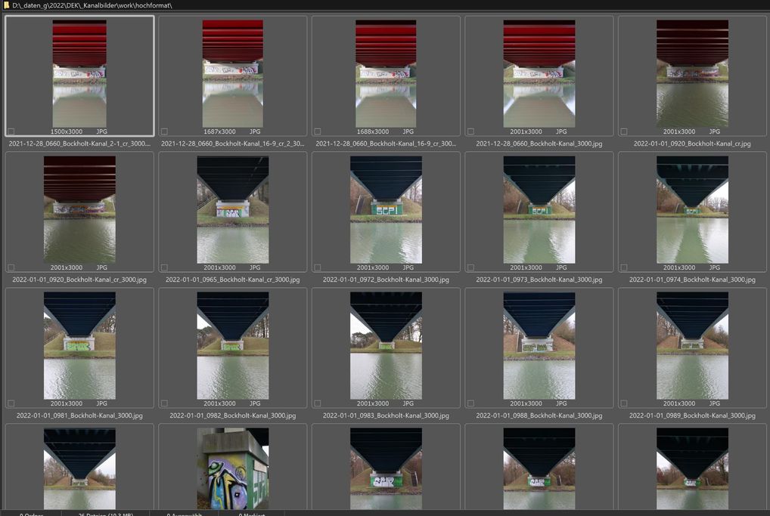
Task: Click label 2022-01-01_0983_Bockholt-Kanal_3000.jpg
Action: [x=386, y=416]
